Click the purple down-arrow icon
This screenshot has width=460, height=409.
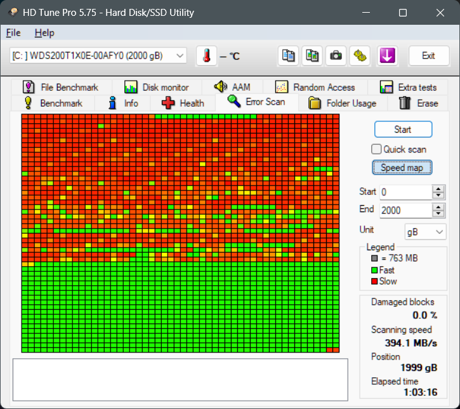387,56
